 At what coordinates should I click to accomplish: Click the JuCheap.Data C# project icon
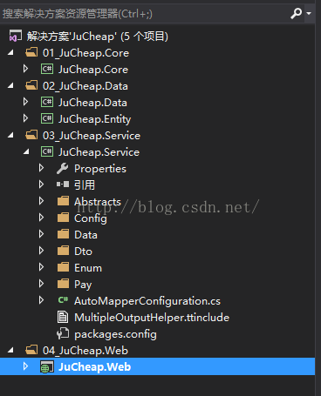coord(47,102)
